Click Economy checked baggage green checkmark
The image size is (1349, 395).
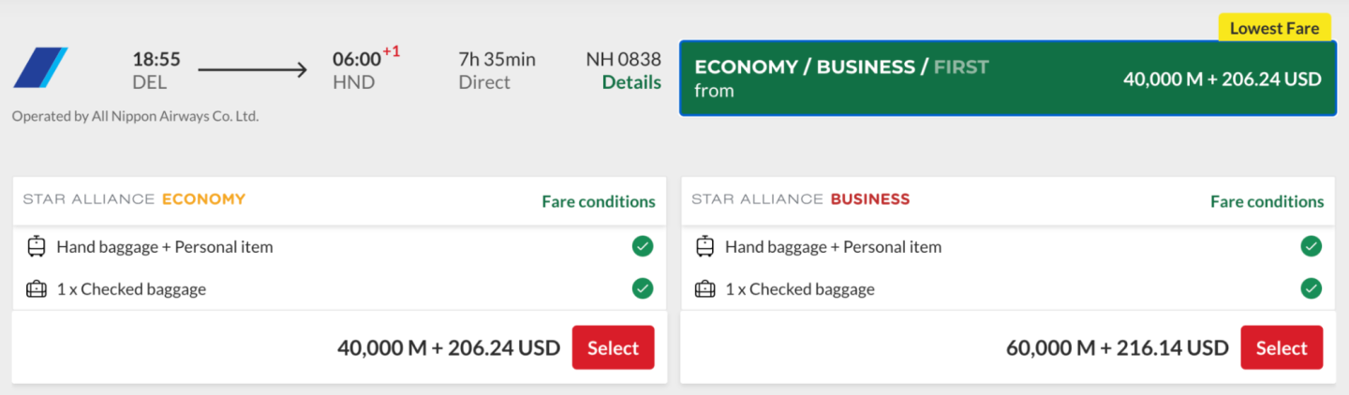coord(643,288)
